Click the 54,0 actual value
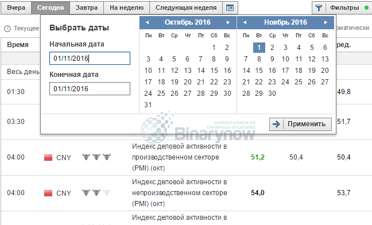The height and width of the screenshot is (225, 372). pyautogui.click(x=258, y=193)
